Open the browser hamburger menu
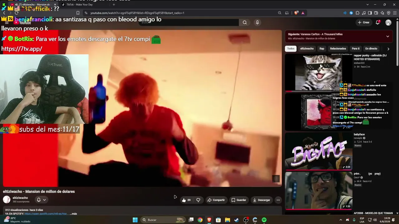 (x=395, y=13)
